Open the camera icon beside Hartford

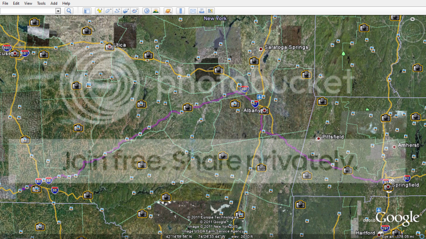click(396, 232)
